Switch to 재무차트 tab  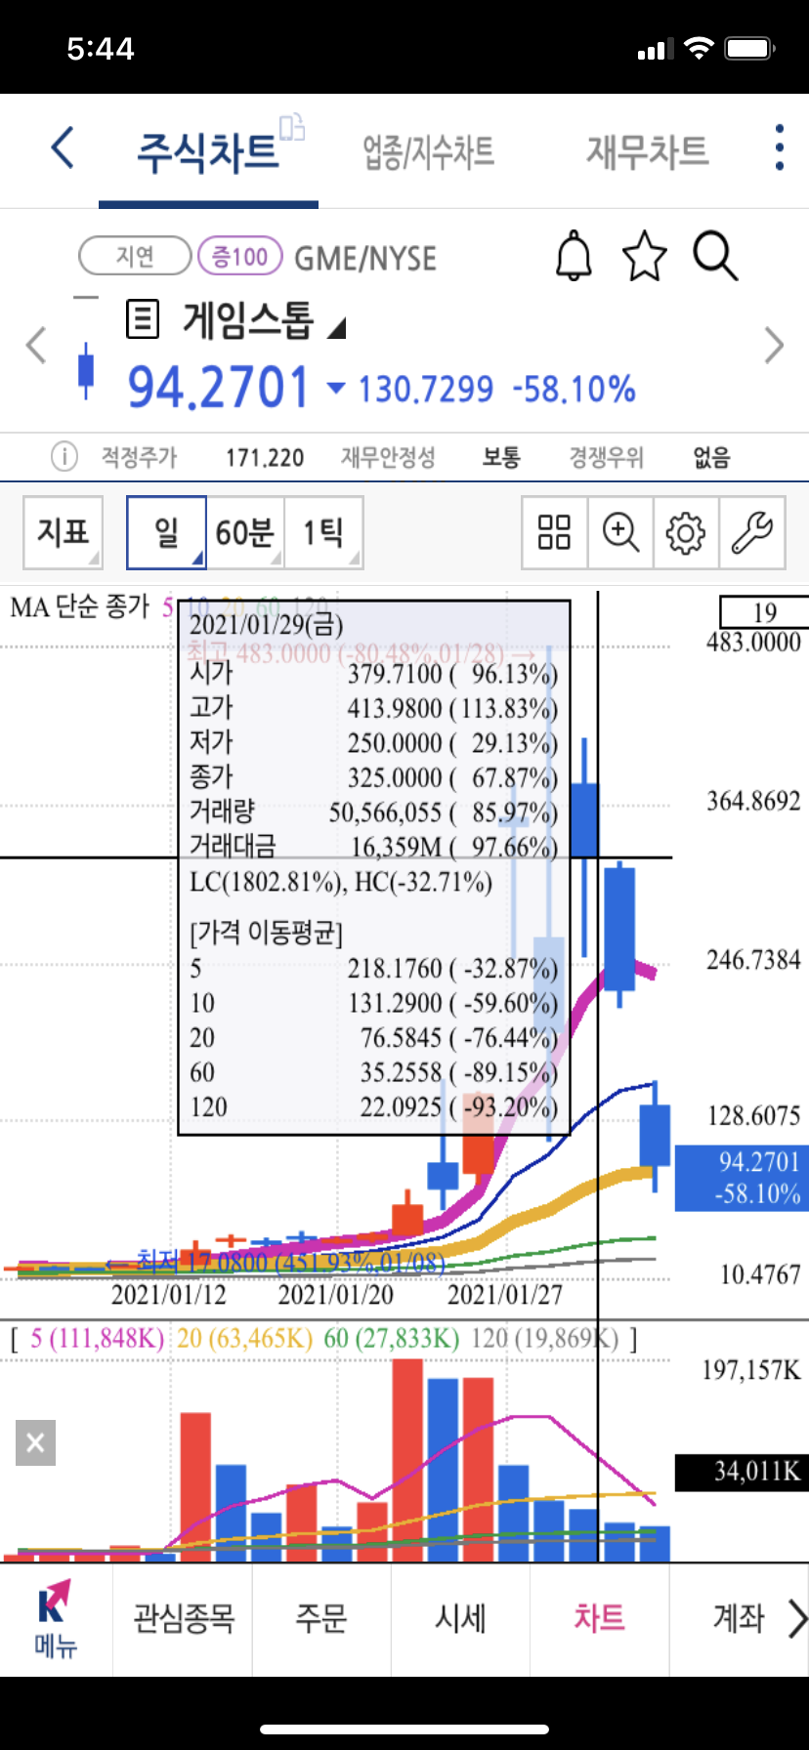647,152
